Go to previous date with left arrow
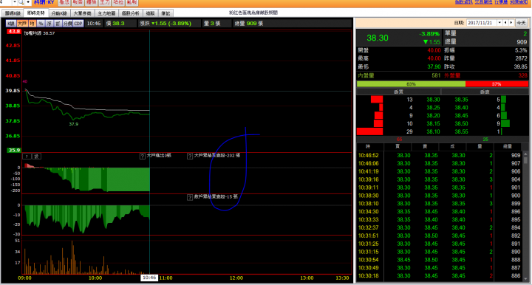This screenshot has height=285, width=532. 505,23
